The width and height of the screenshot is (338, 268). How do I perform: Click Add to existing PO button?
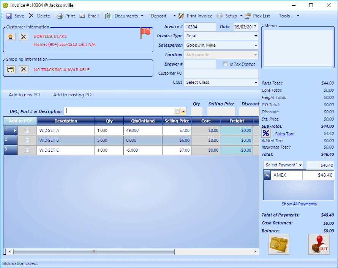(72, 95)
